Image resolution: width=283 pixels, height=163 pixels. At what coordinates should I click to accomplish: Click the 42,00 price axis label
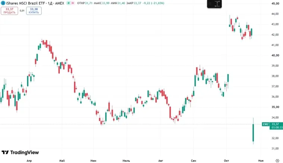tap(275, 35)
